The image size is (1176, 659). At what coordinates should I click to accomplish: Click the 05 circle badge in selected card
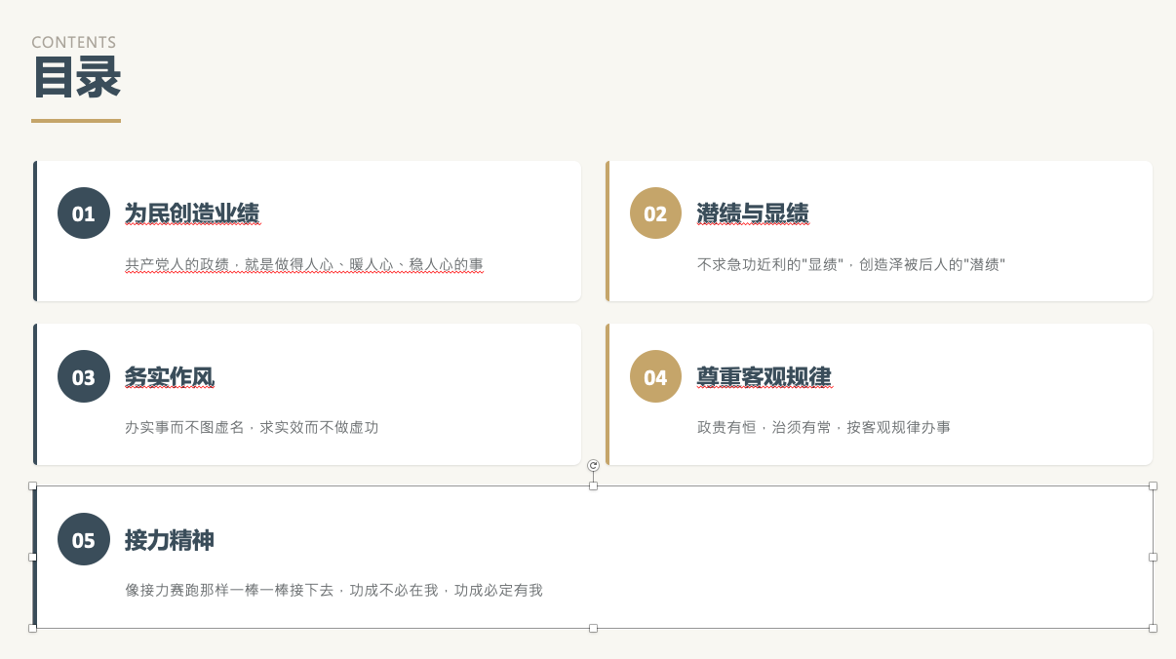pos(84,539)
